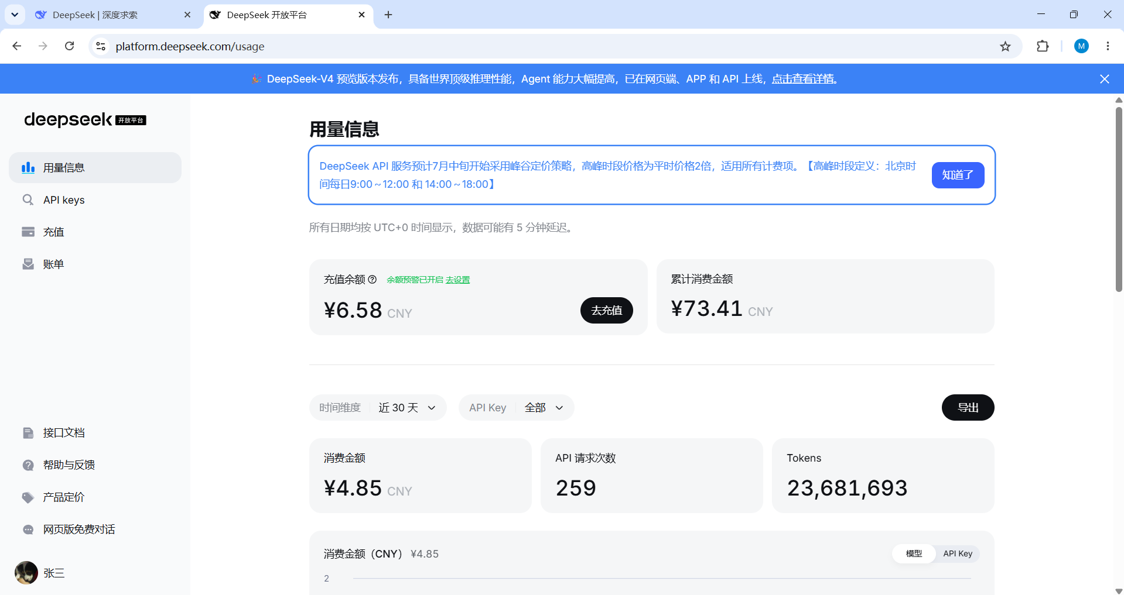Click the scrollbar down arrow

pyautogui.click(x=1119, y=591)
